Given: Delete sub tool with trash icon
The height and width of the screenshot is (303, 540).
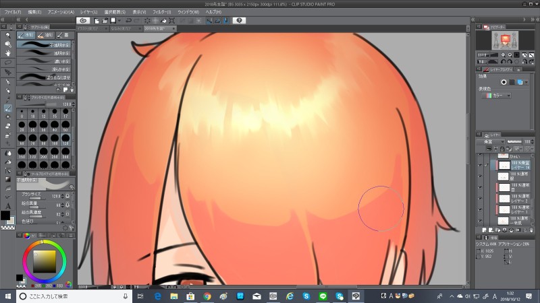Looking at the screenshot, I should (x=72, y=90).
